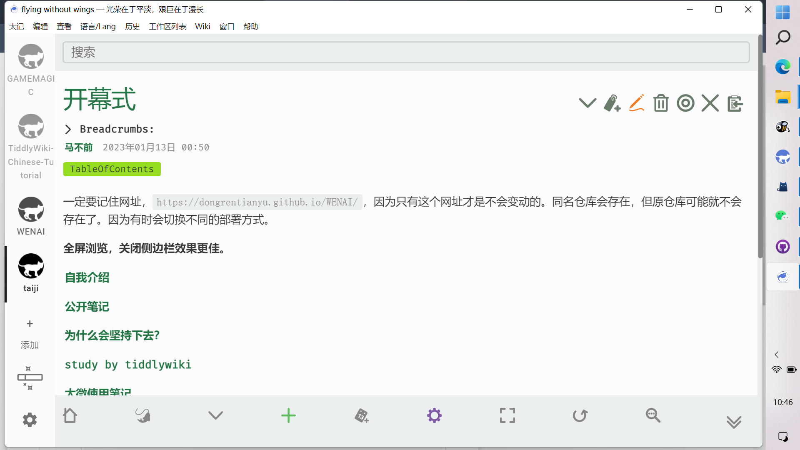Fold the 开幕式 tiddler

(587, 103)
